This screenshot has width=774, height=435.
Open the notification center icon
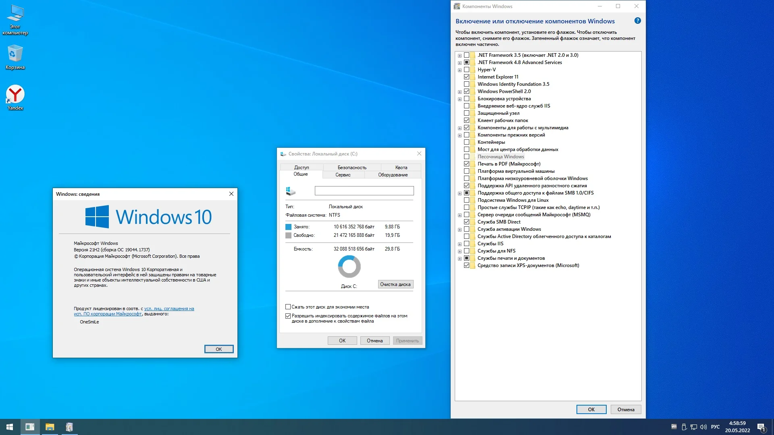(x=761, y=427)
